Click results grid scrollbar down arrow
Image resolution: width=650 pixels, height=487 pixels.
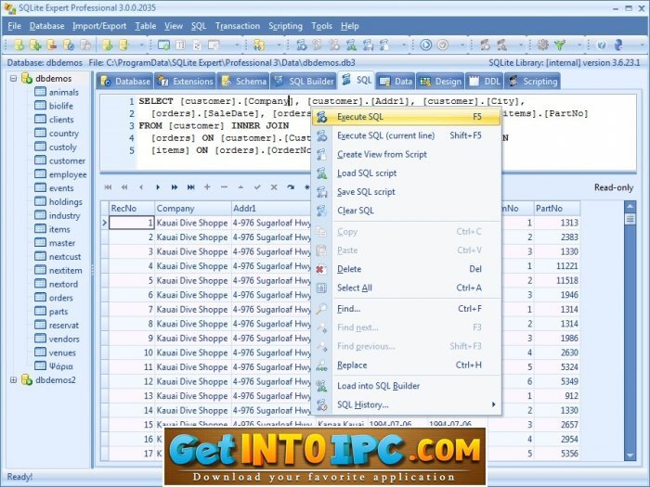click(x=630, y=455)
